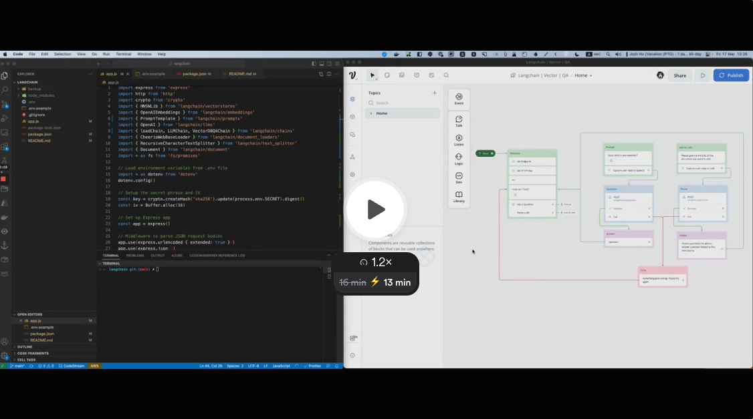Image resolution: width=753 pixels, height=419 pixels.
Task: Select the cursor tool in Voiceflow's top toolbar
Action: (x=372, y=75)
